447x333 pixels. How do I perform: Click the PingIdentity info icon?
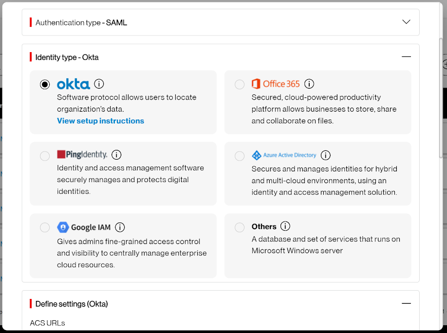tap(116, 155)
